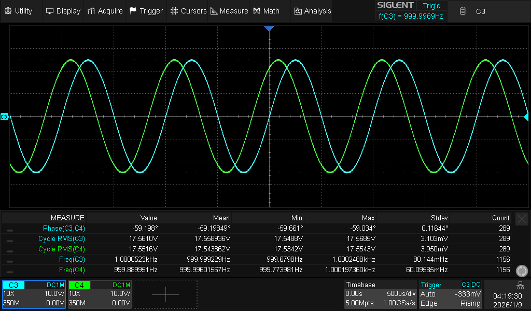Expand the Trigger settings box
This screenshot has width=531, height=311.
click(450, 294)
